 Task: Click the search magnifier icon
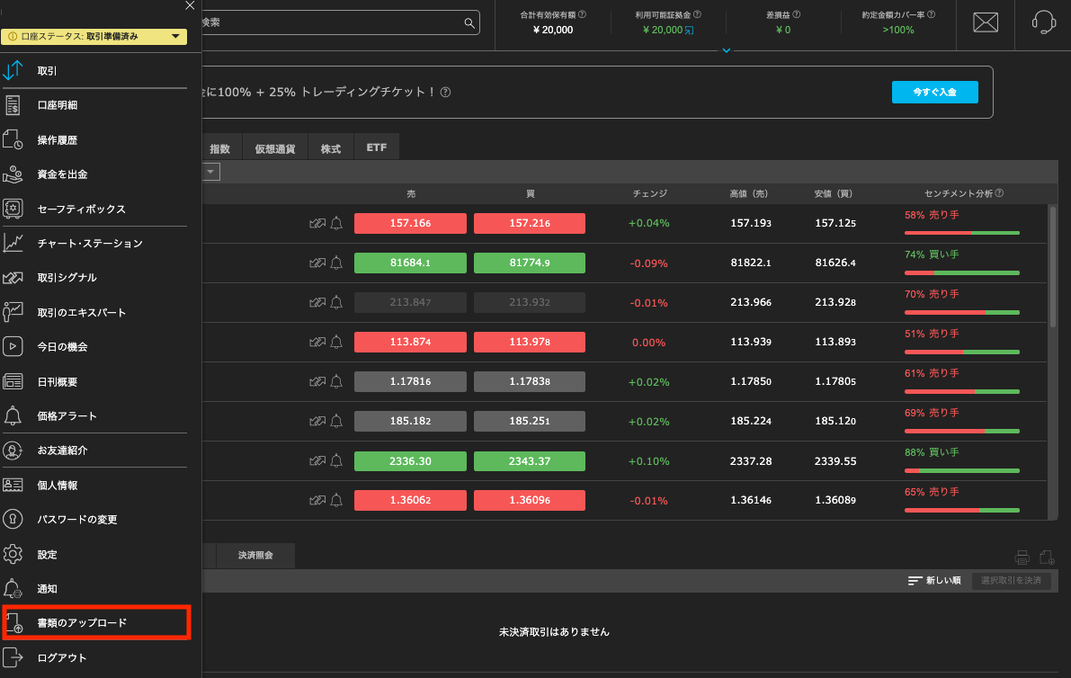(x=469, y=22)
